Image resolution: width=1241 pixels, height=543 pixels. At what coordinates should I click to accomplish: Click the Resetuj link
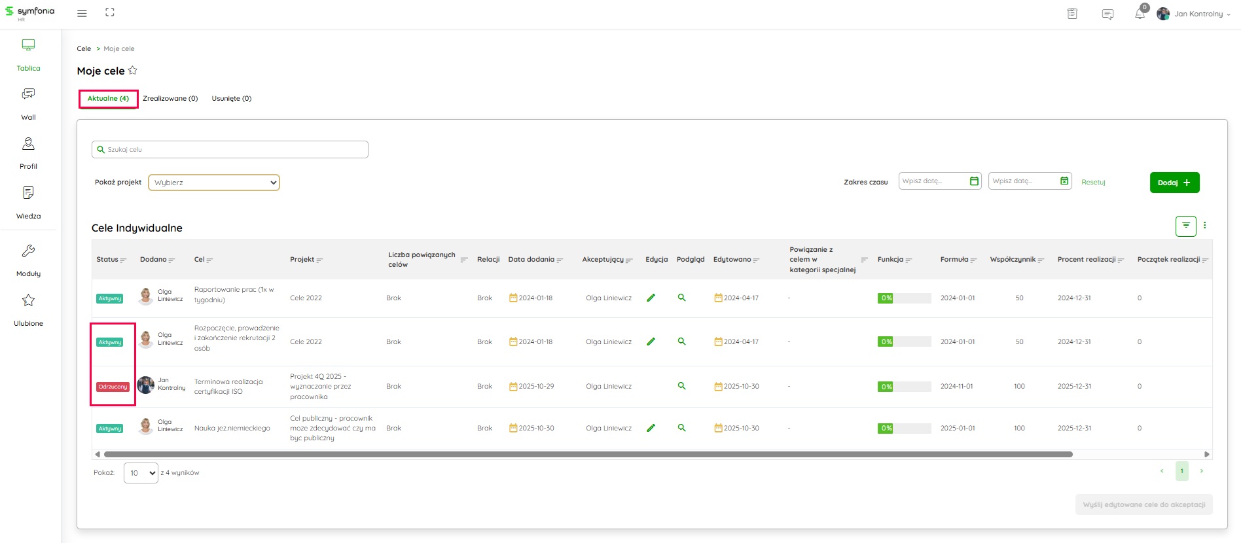click(1093, 183)
